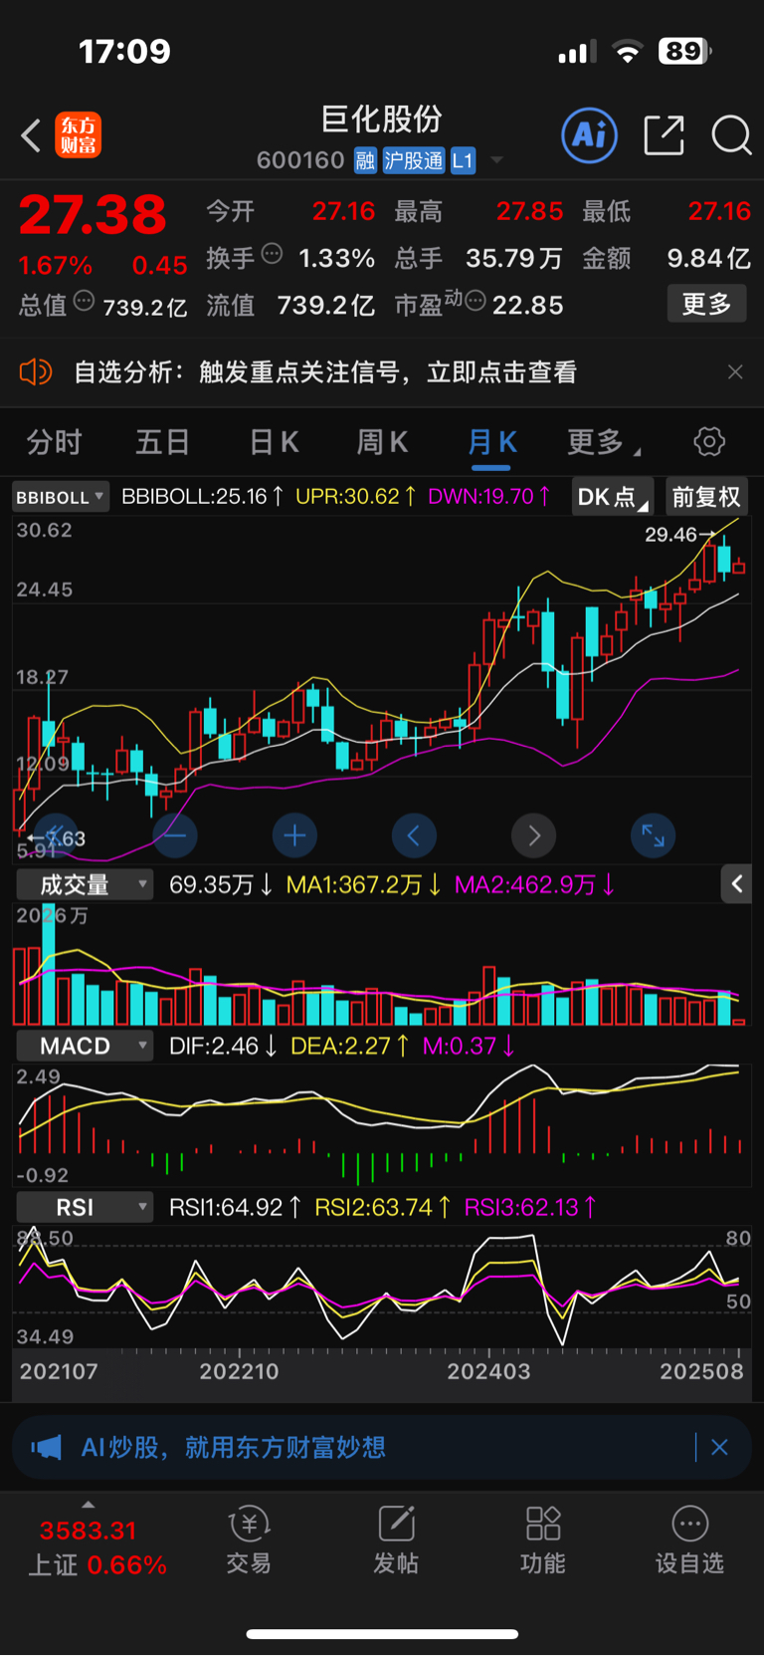This screenshot has width=764, height=1656.
Task: Switch to the 周K tab
Action: point(382,441)
